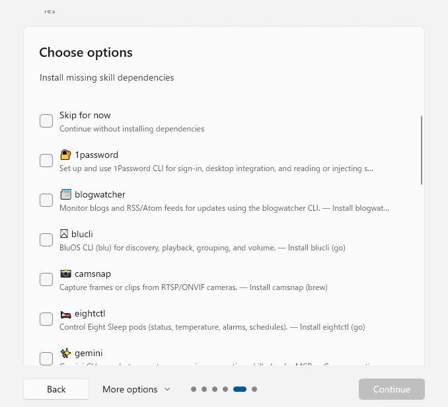The image size is (448, 407).
Task: Enable the 1password checkbox
Action: click(x=46, y=161)
